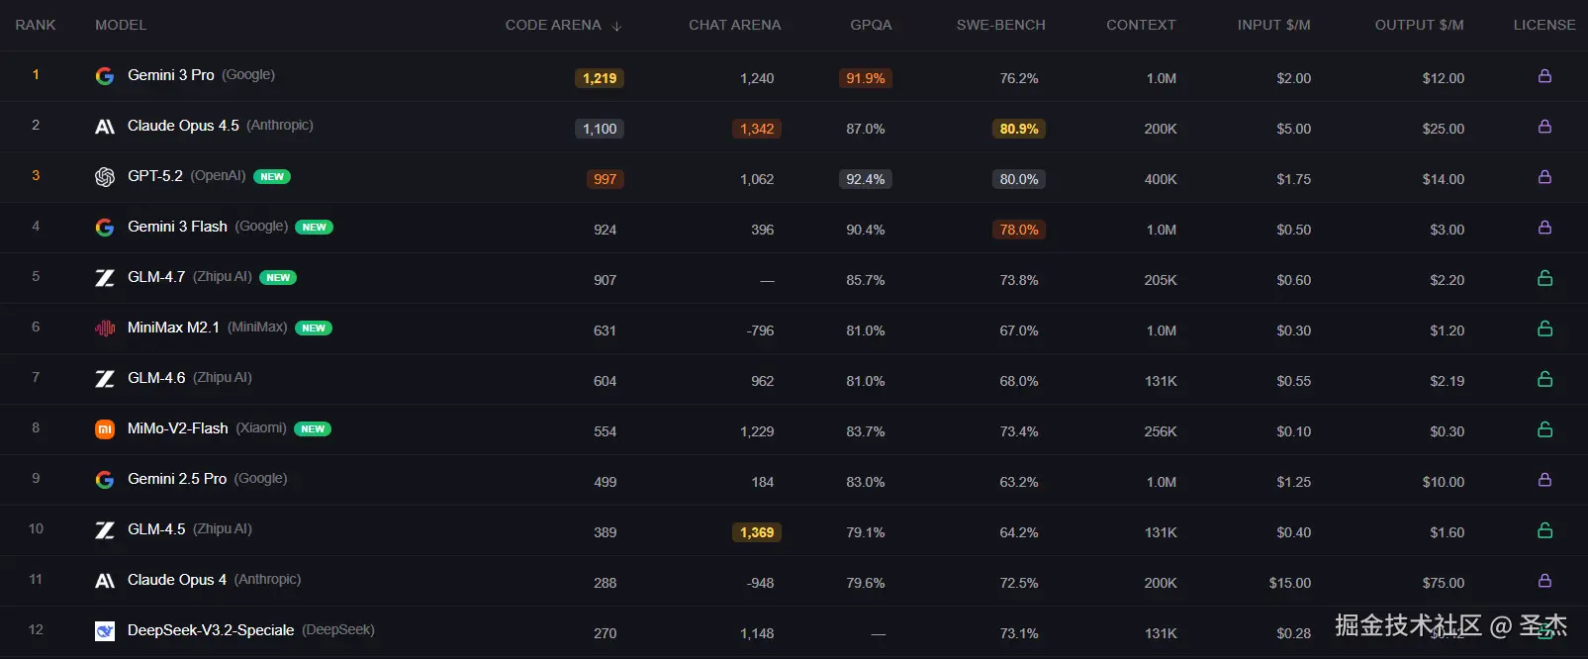The height and width of the screenshot is (659, 1588).
Task: Click the Zhipu logo beside GLM-4.7
Action: [x=104, y=278]
